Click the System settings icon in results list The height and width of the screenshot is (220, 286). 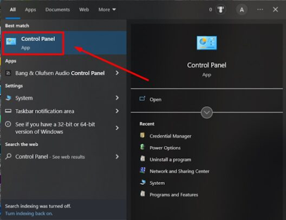click(x=8, y=98)
